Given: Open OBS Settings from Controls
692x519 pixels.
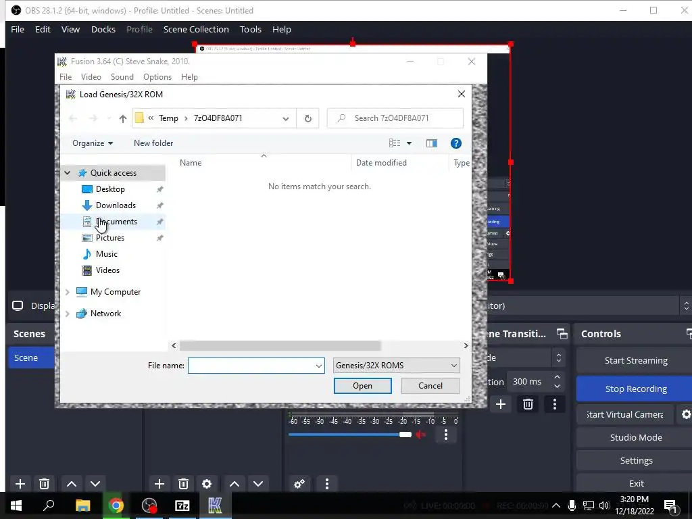Looking at the screenshot, I should point(635,460).
